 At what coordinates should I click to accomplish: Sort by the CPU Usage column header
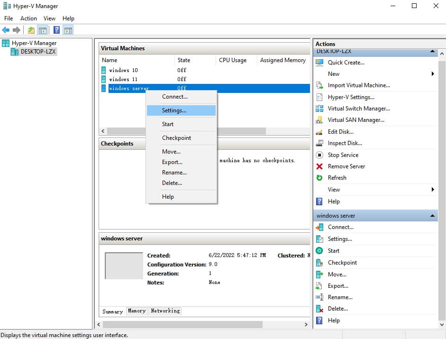(x=236, y=60)
